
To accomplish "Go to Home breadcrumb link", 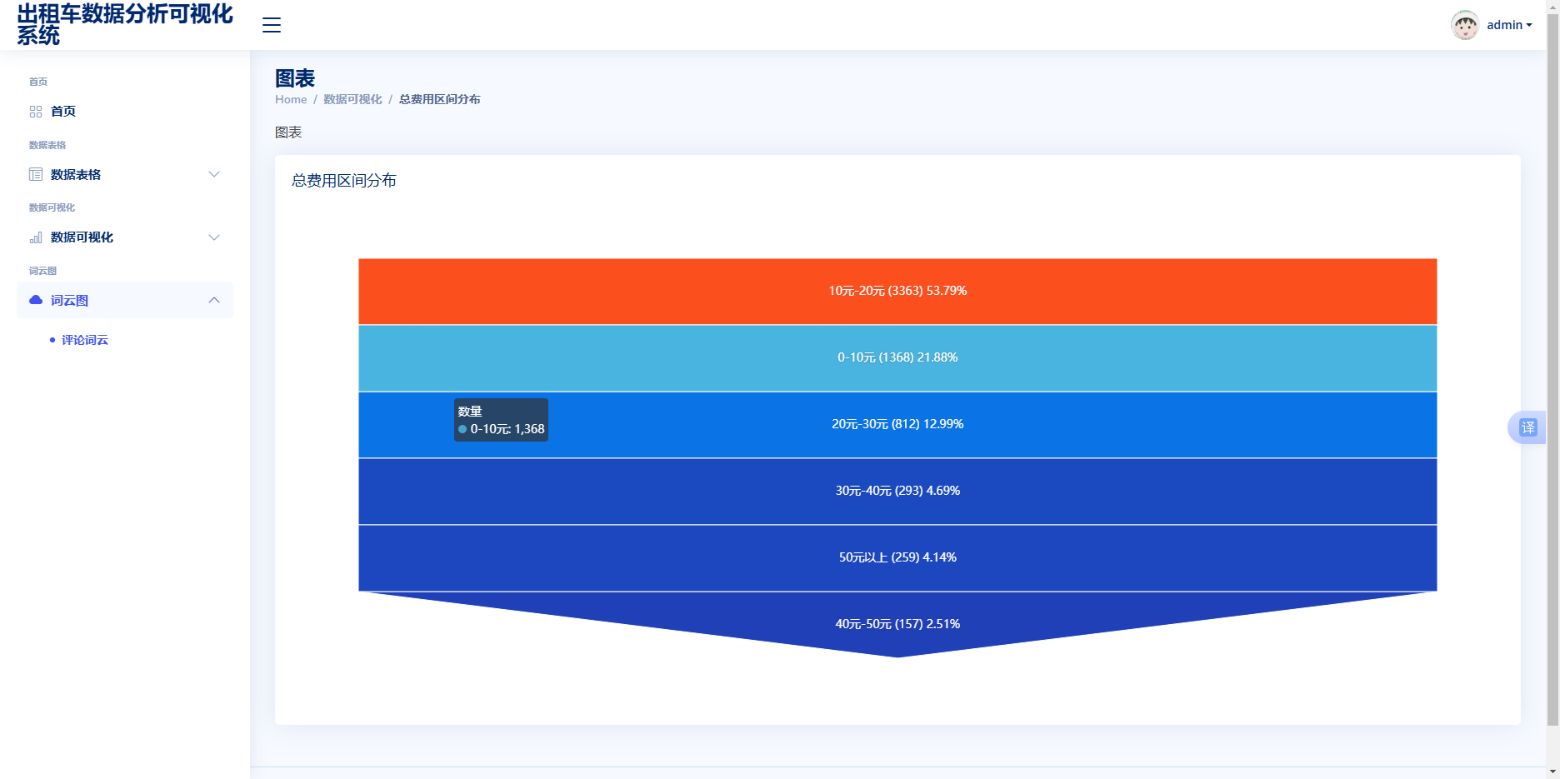I will 291,99.
